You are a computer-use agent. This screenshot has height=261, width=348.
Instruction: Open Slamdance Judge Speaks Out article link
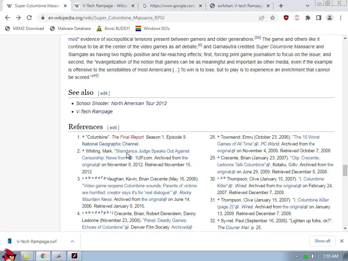(x=135, y=154)
